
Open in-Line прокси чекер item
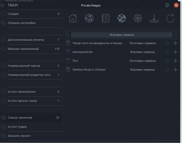tap(22, 101)
